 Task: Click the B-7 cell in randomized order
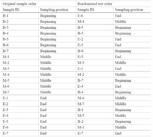pos(95,80)
